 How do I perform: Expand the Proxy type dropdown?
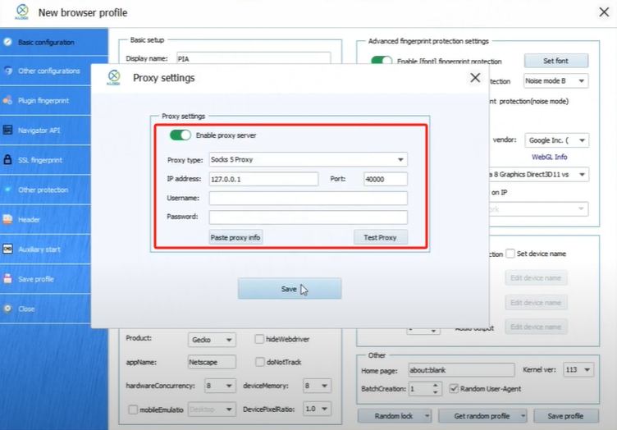click(x=400, y=159)
